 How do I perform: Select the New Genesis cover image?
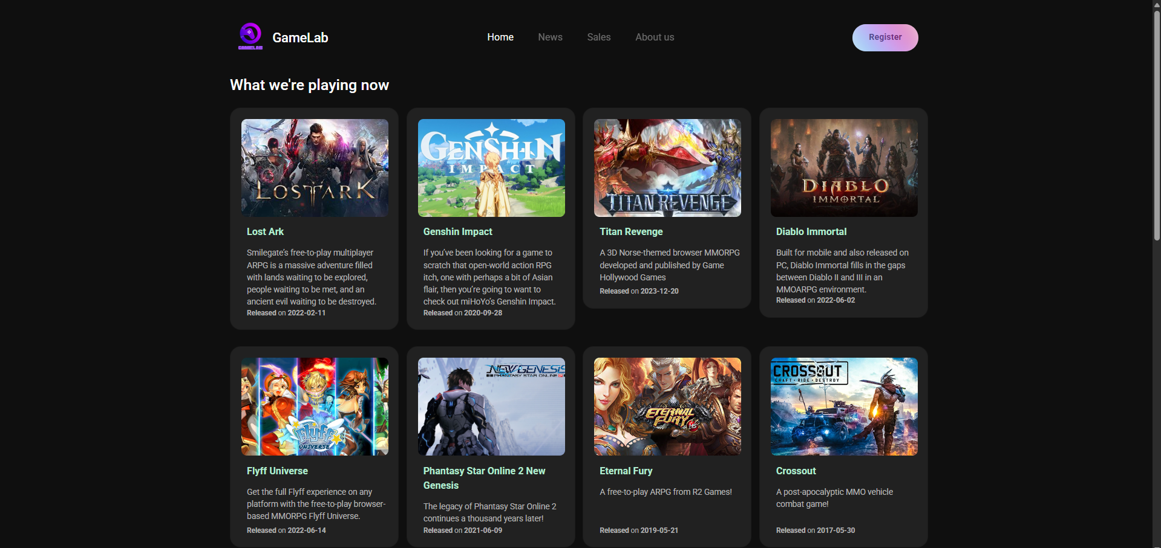click(x=491, y=406)
